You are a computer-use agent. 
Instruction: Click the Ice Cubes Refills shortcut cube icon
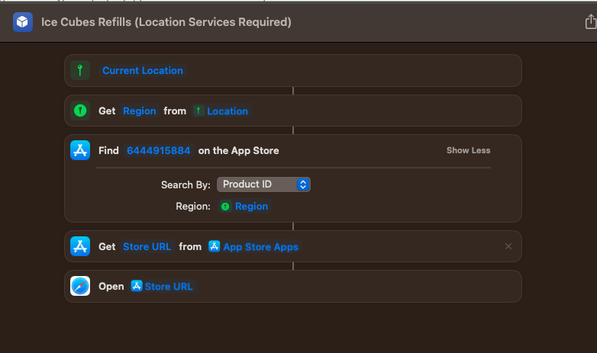click(22, 22)
